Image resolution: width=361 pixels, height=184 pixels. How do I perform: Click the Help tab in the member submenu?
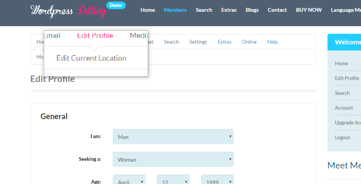click(x=273, y=42)
